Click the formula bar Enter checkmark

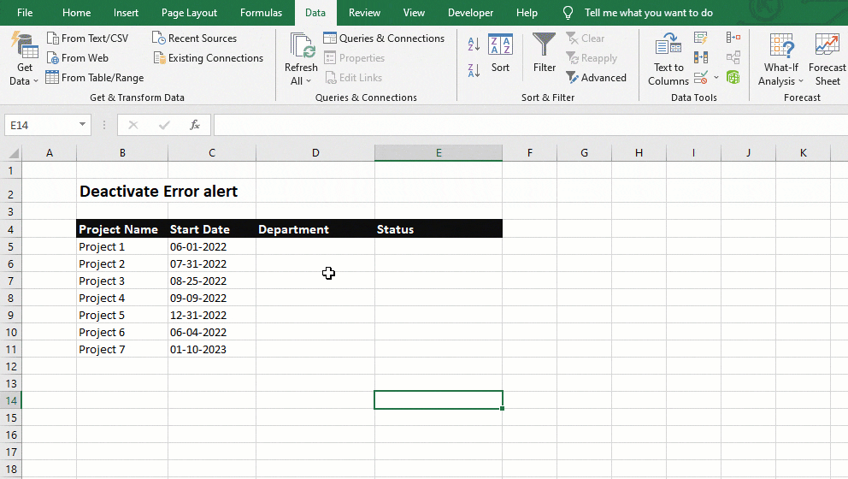164,125
